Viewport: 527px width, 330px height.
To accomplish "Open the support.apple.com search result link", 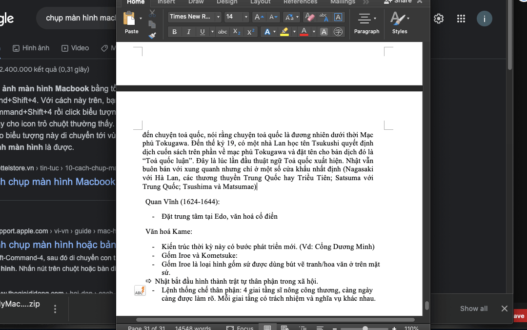I will pos(58,245).
